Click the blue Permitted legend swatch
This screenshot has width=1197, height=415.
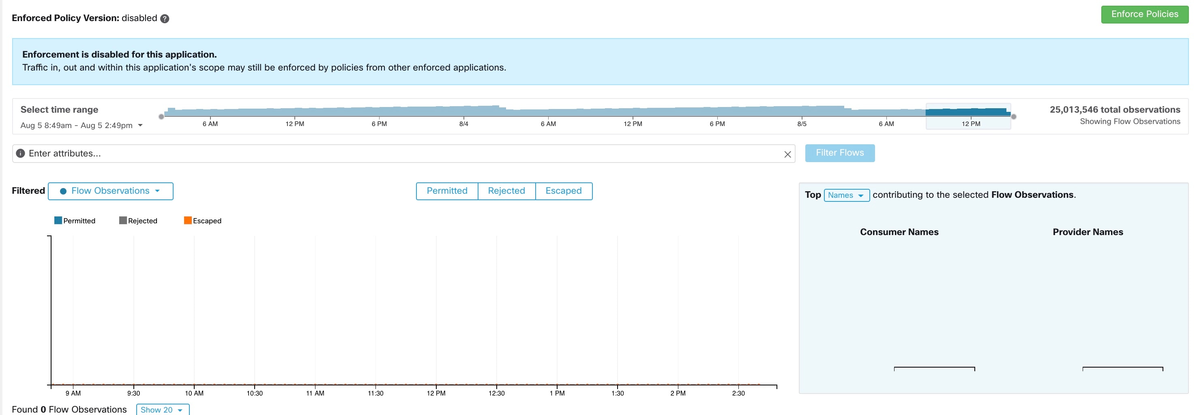[58, 220]
